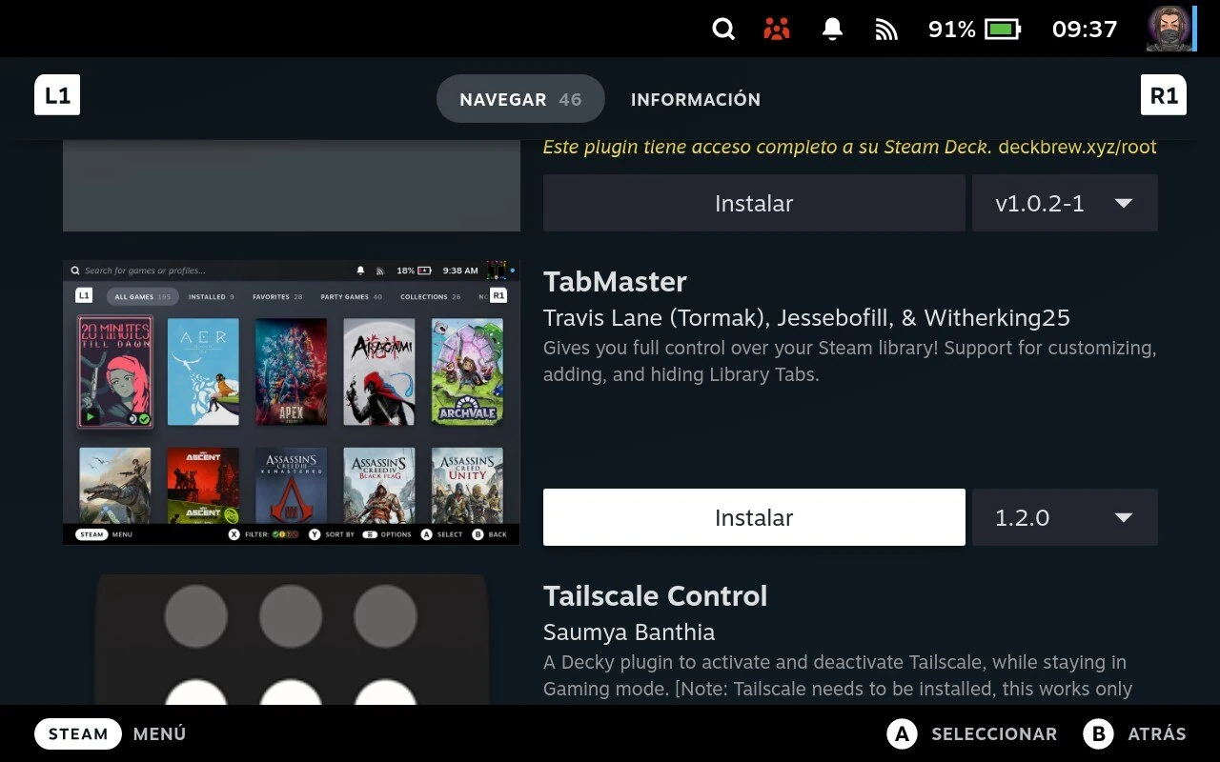The width and height of the screenshot is (1220, 762).
Task: Click the network signal icon
Action: 885,30
